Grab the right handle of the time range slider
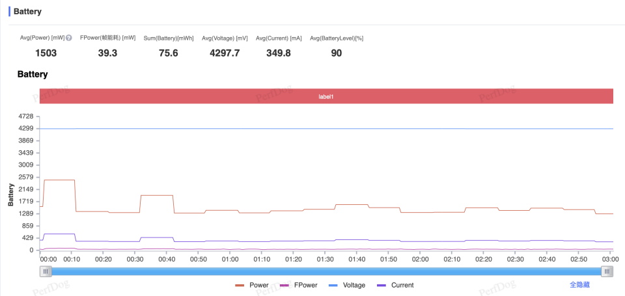Screen dimensions: 625x296 click(607, 271)
